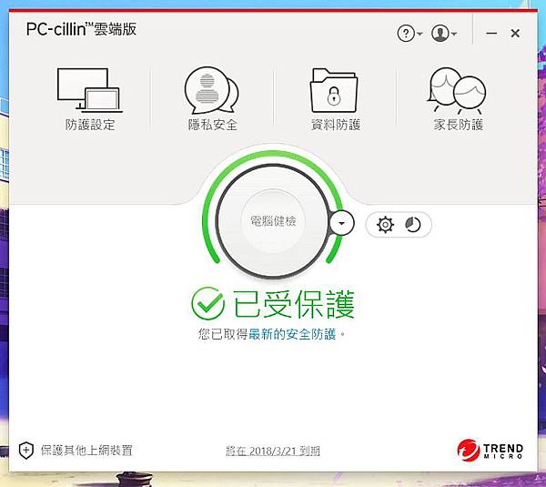Open the 家長防護 parental control icon
This screenshot has width=546, height=487.
coord(457,90)
